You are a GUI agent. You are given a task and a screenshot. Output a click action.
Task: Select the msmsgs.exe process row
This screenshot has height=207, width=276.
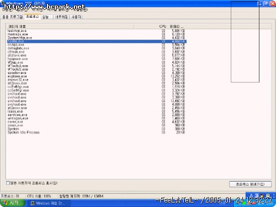(x=97, y=34)
